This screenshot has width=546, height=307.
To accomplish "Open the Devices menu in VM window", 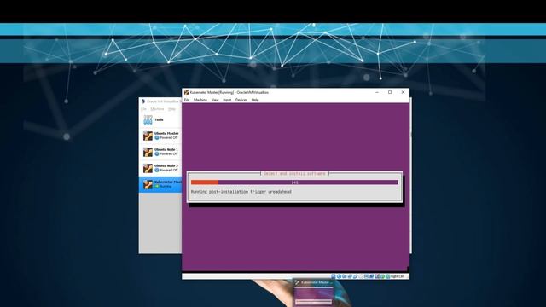I will click(x=241, y=100).
